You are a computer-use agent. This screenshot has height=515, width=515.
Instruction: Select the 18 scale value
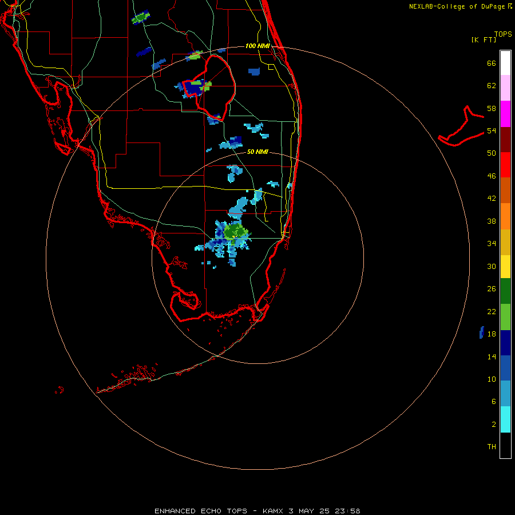pos(492,334)
